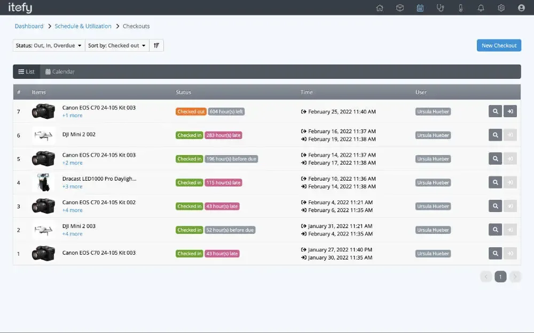Click the sort direction icon beside Sort by
This screenshot has width=534, height=333.
[x=156, y=45]
